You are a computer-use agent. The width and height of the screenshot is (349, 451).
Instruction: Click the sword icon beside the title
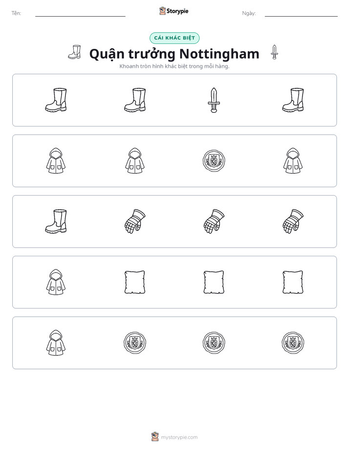(x=274, y=52)
